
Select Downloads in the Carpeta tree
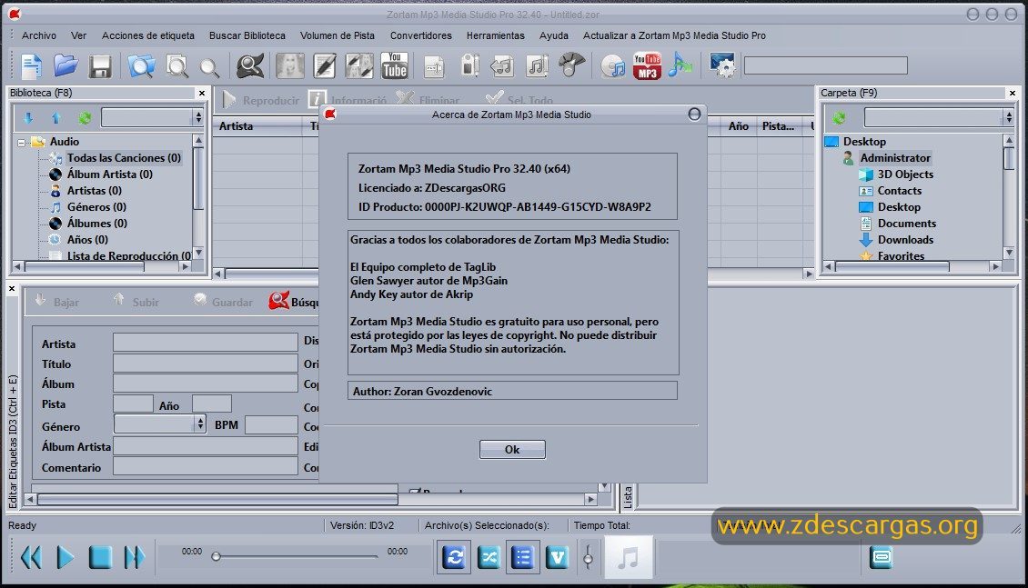coord(905,240)
